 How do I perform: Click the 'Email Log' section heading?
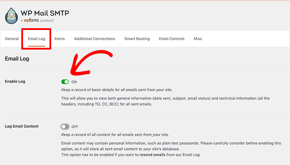coord(17,59)
